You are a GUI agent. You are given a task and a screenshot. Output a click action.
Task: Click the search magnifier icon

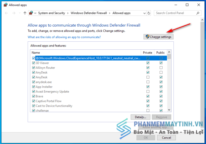tap(198, 13)
